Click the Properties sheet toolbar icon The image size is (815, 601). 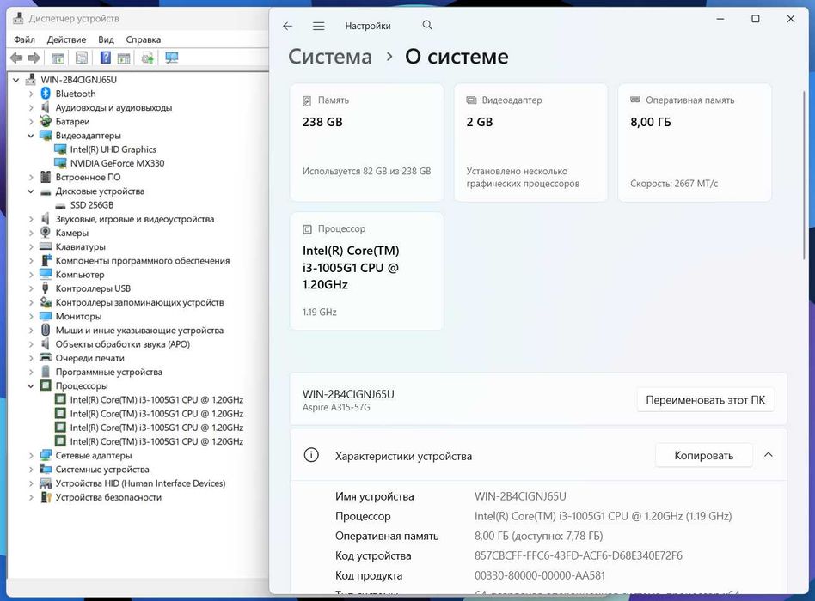(x=82, y=58)
